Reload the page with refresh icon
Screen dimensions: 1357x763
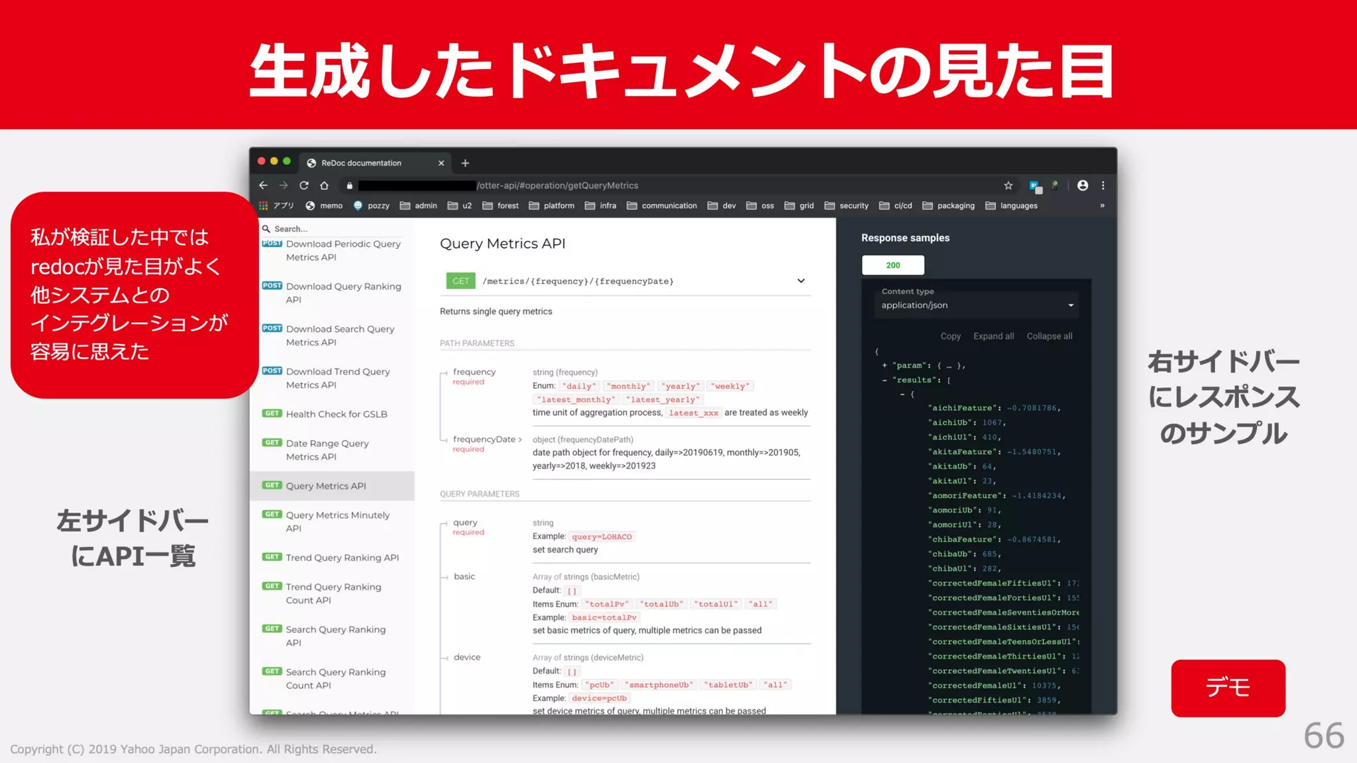[x=304, y=185]
